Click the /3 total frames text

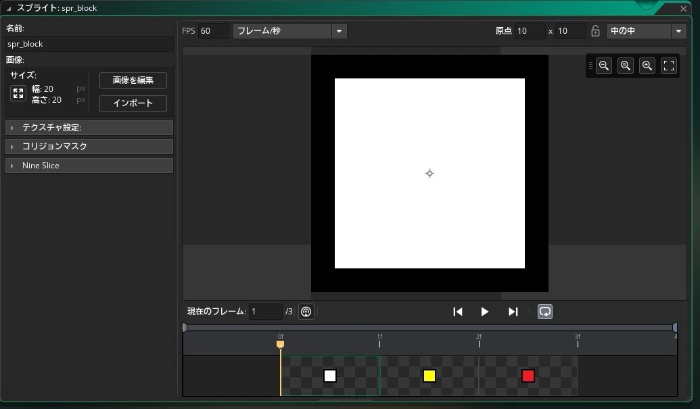[289, 312]
